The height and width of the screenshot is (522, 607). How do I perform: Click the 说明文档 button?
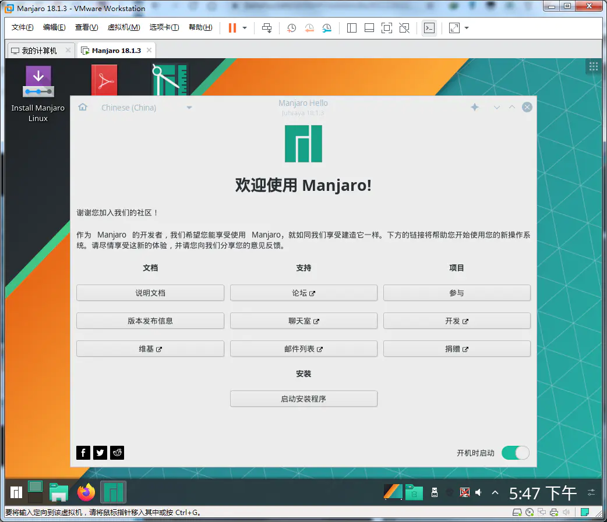(150, 293)
